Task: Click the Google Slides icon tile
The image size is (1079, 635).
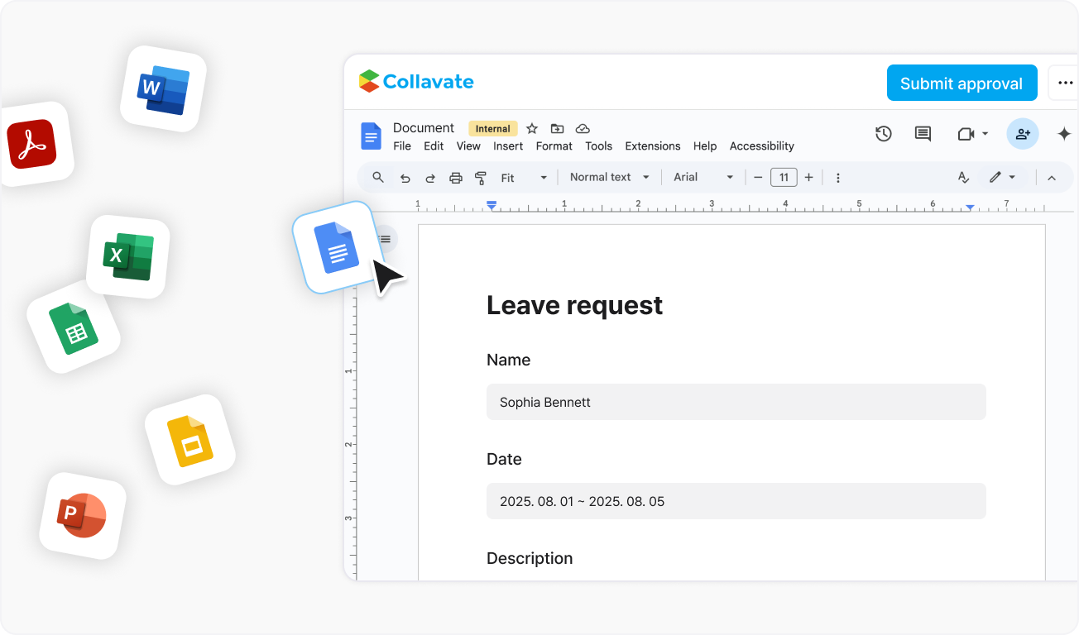Action: (x=190, y=440)
